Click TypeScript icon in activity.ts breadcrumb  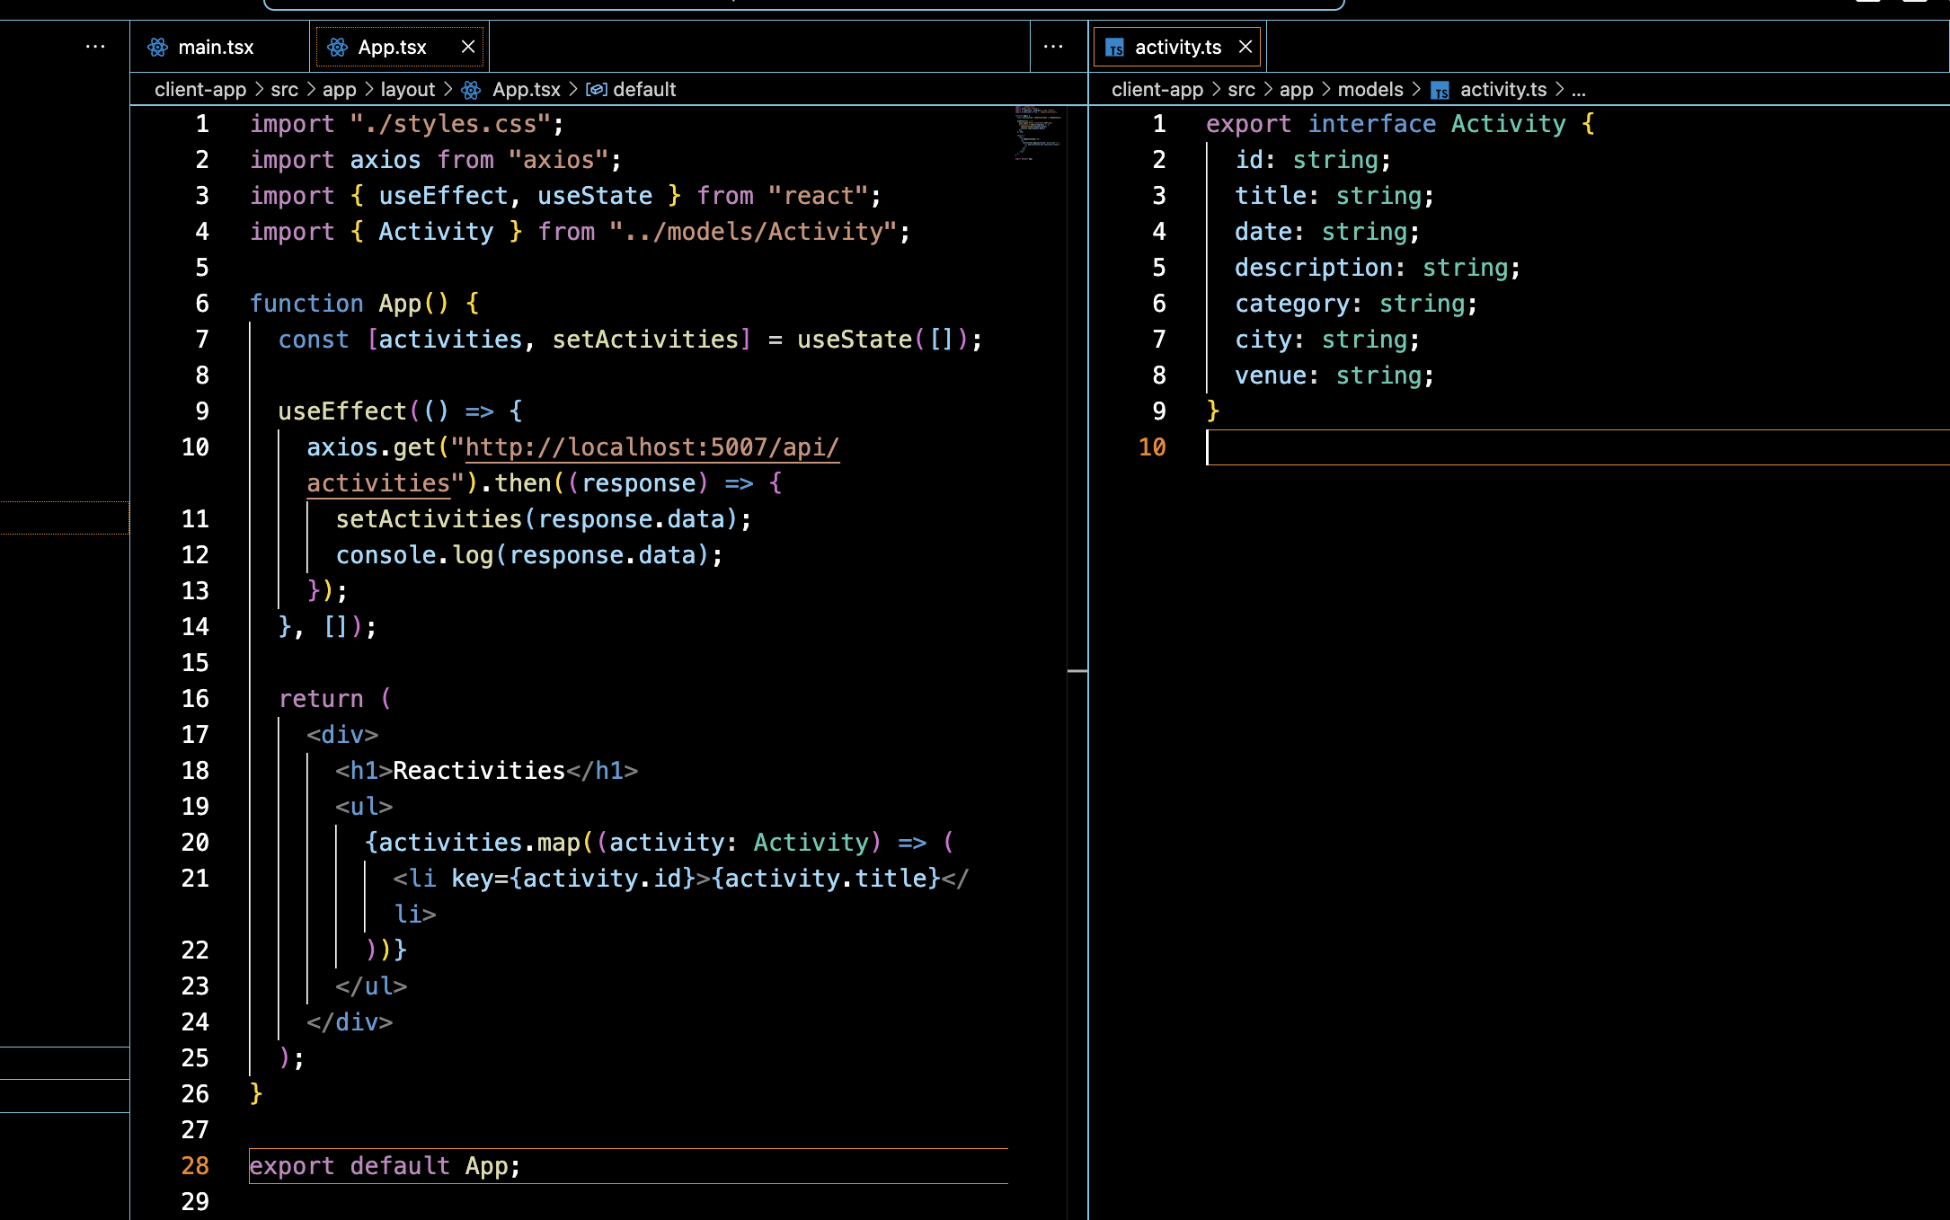[x=1440, y=91]
